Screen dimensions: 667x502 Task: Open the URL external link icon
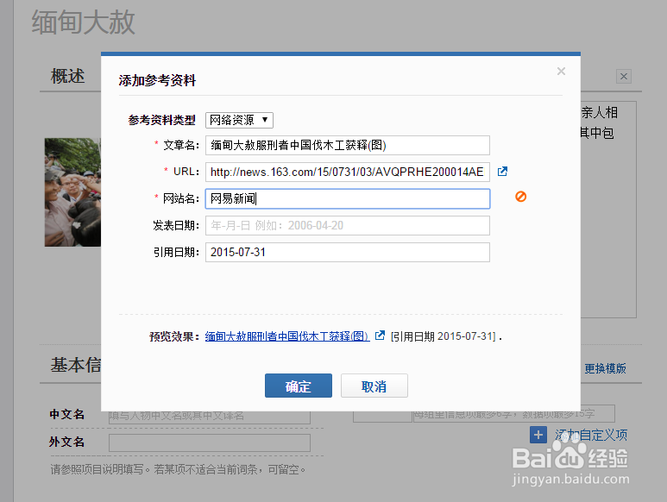[x=502, y=172]
